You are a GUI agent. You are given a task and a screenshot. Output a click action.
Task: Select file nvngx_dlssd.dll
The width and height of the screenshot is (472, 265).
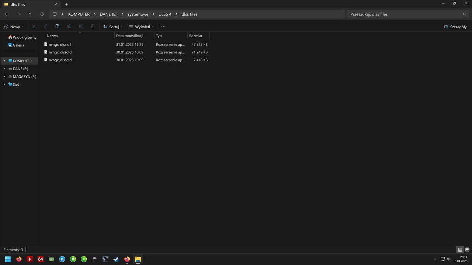coord(61,52)
